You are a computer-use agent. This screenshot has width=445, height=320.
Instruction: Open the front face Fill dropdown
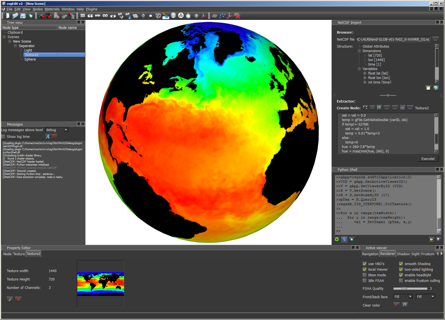(x=403, y=296)
